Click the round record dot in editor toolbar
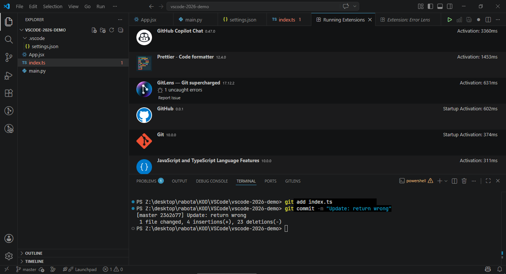Viewport: 506px width, 274px height. point(479,20)
